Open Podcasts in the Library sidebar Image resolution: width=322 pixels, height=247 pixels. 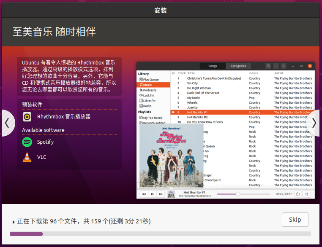tap(153, 90)
